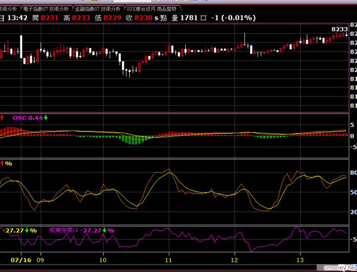This screenshot has height=272, width=357.
Task: Click the 0 level on the OSC scale
Action: pyautogui.click(x=352, y=136)
